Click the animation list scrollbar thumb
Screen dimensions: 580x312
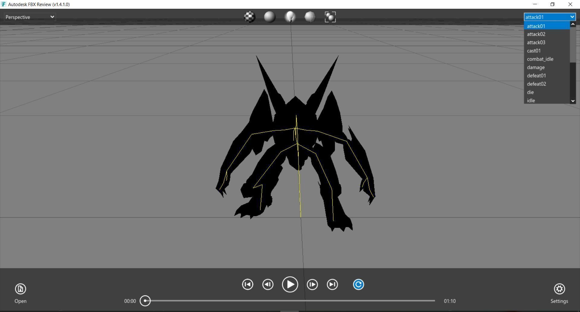tap(573, 45)
